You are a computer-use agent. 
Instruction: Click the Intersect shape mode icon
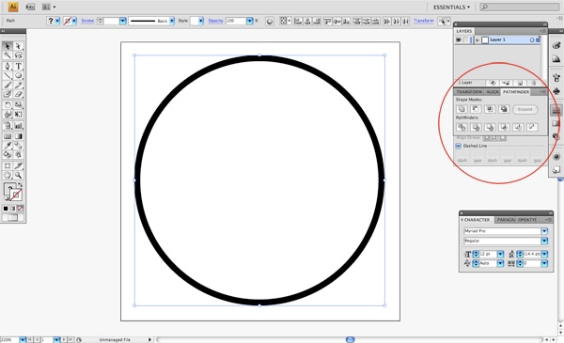[490, 109]
